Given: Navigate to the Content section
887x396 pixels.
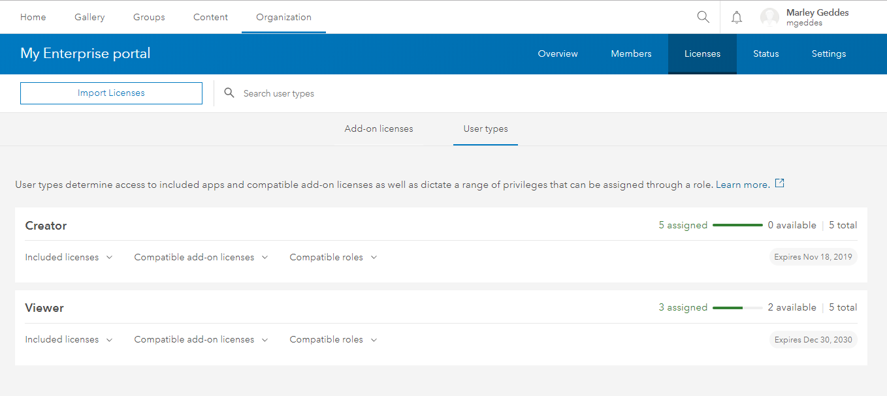Looking at the screenshot, I should coord(210,17).
